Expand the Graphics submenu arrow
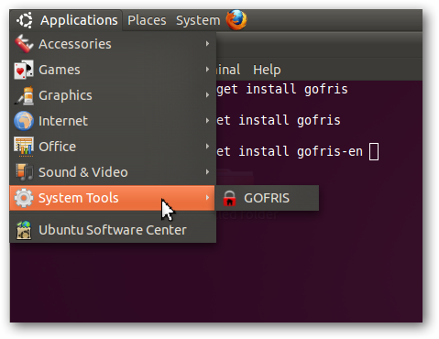This screenshot has height=339, width=439. [x=207, y=95]
